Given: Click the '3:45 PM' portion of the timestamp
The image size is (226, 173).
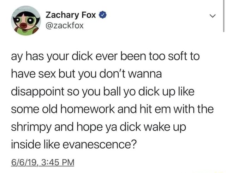Looking at the screenshot, I should tap(58, 162).
